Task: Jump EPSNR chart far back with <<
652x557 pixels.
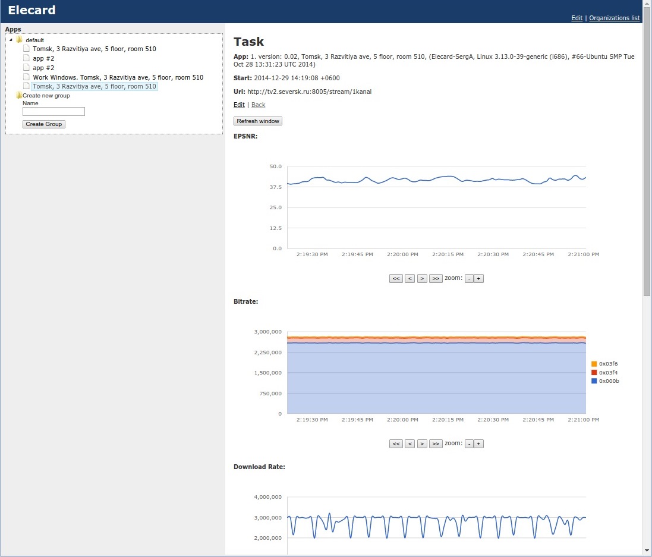Action: pos(396,278)
